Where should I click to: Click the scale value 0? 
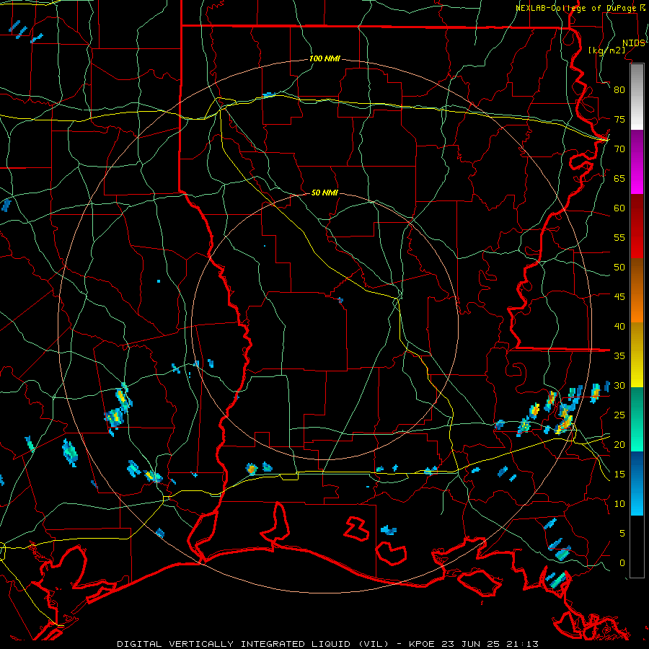622,563
